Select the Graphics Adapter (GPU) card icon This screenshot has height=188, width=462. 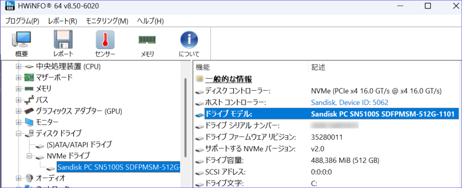click(x=29, y=111)
